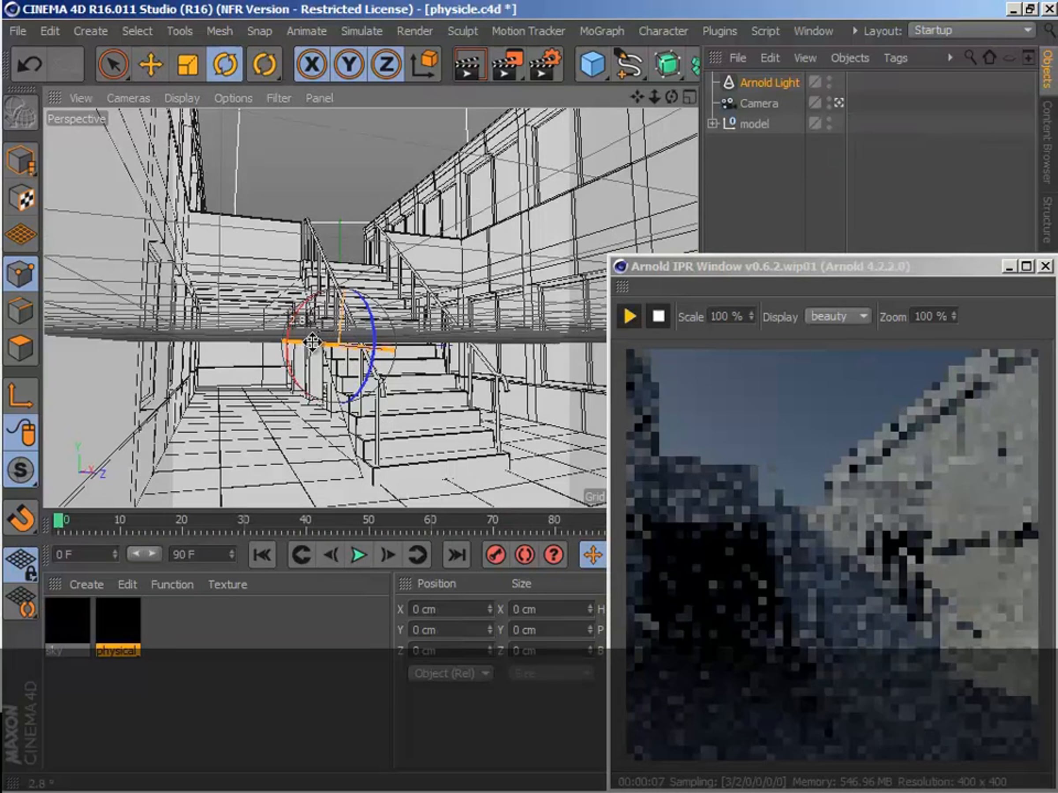Toggle the Snap magnet icon
Viewport: 1058px width, 793px height.
click(x=21, y=518)
